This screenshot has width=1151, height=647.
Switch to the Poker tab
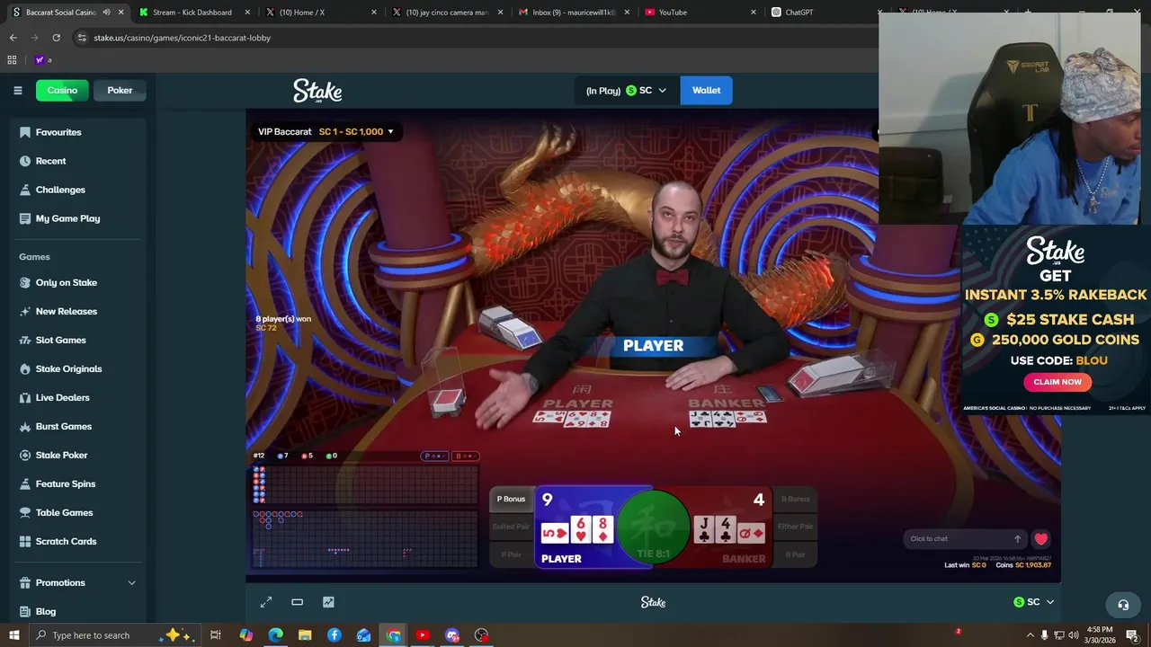point(120,90)
